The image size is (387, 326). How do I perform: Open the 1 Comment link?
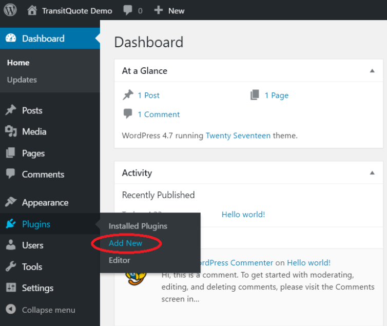[x=159, y=114]
